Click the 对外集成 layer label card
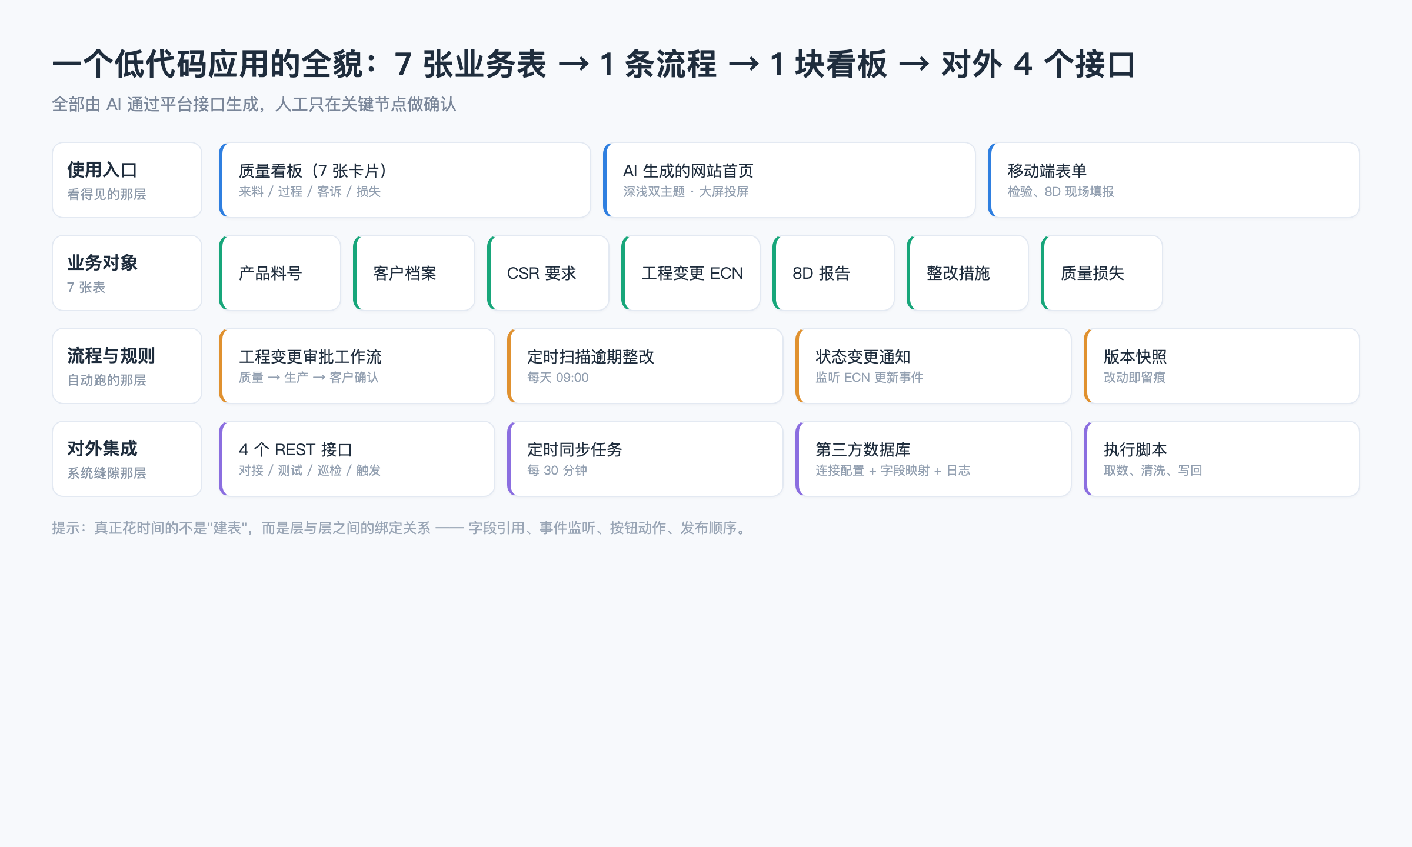 [127, 459]
